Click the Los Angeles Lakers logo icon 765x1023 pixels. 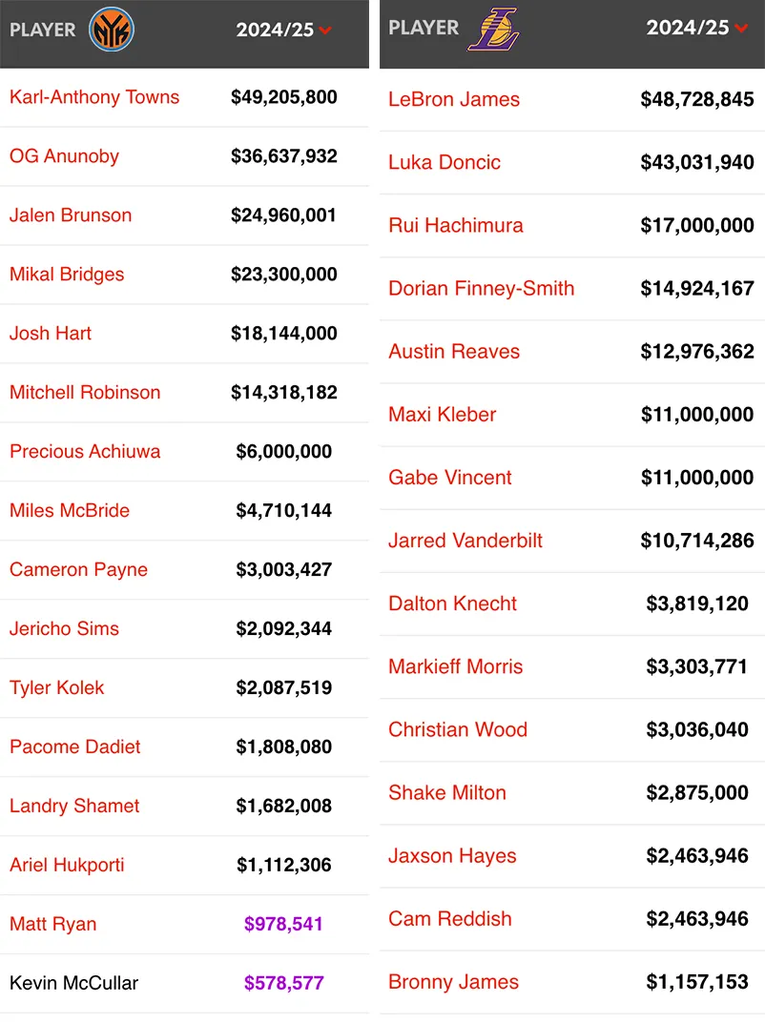click(x=493, y=29)
